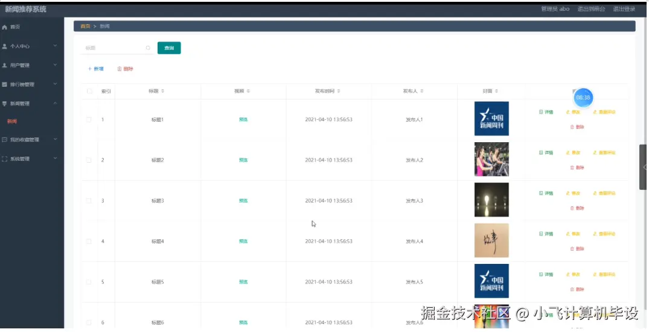Click 退出到前台 in the top bar
The width and height of the screenshot is (649, 332).
[x=591, y=9]
